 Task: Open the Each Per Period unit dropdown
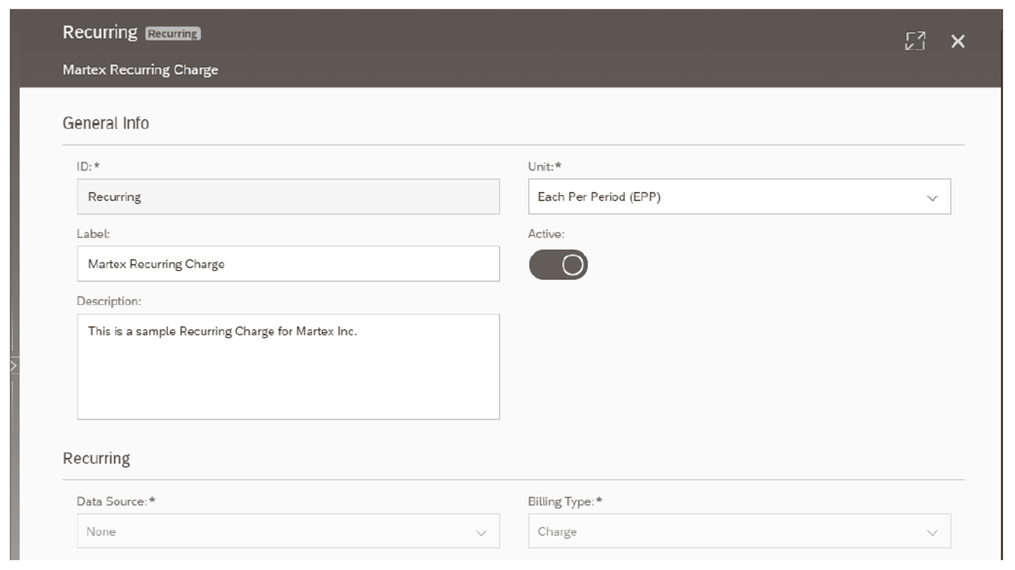click(738, 197)
